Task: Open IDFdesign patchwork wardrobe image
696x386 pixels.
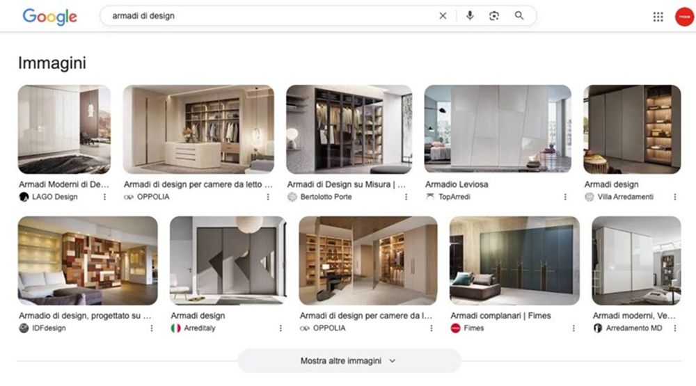Action: click(88, 261)
